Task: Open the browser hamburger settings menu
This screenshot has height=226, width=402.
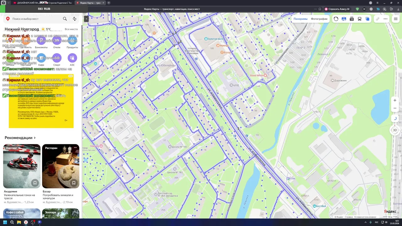Action: tap(378, 3)
